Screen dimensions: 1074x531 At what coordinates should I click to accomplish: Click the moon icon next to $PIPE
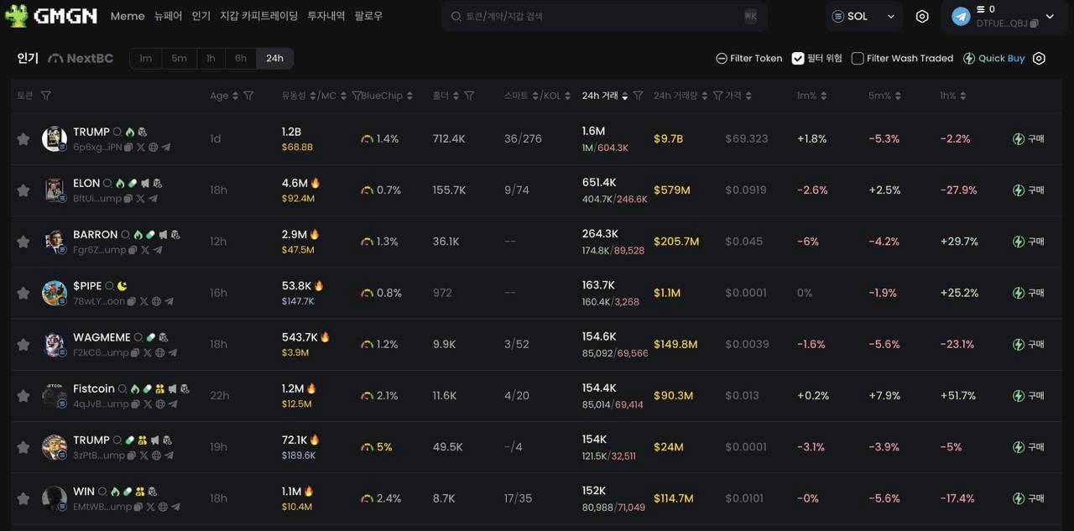pos(123,286)
